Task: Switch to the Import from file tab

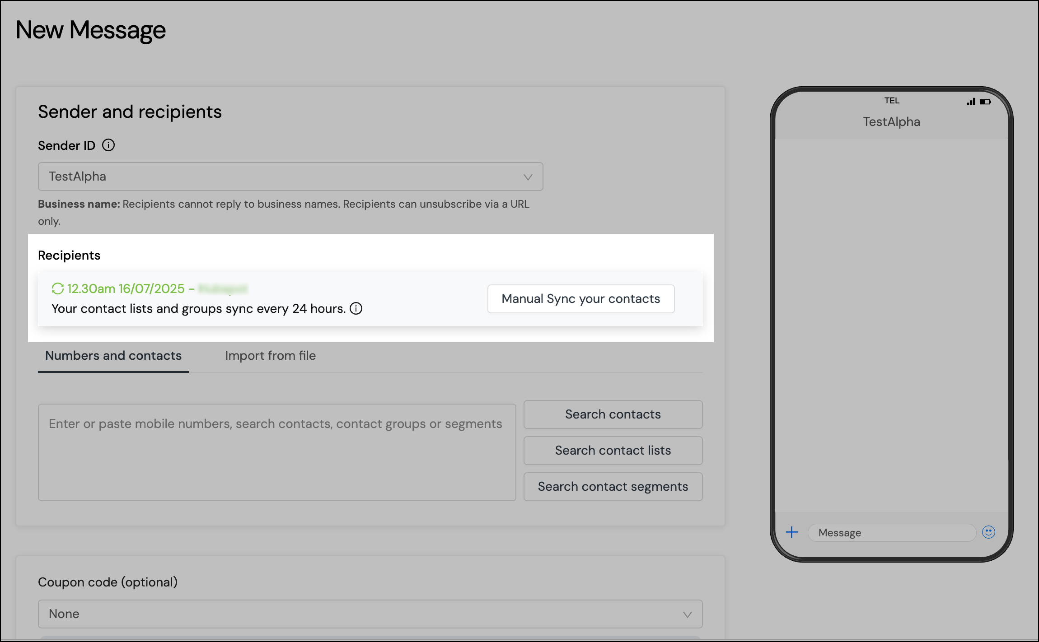Action: click(x=270, y=356)
